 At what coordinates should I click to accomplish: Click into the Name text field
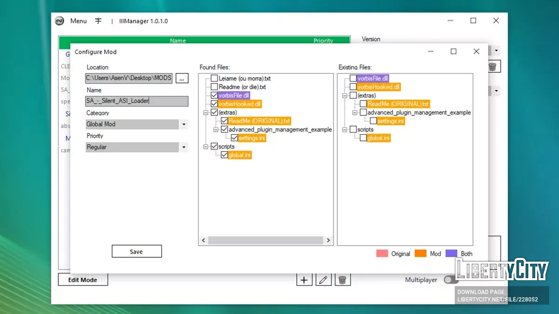pyautogui.click(x=136, y=101)
